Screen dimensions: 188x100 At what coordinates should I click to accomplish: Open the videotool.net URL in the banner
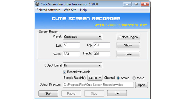tap(121, 25)
